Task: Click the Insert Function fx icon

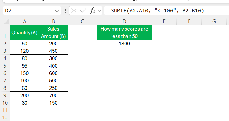Action: [93, 10]
